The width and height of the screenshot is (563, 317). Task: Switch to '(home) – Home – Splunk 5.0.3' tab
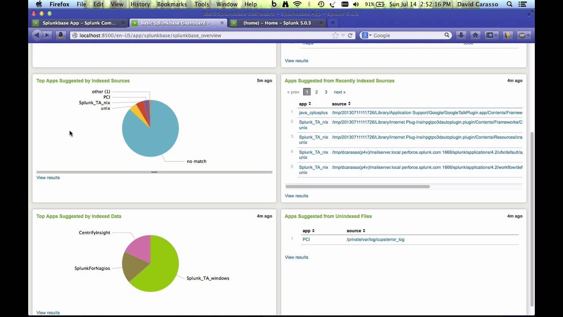(x=277, y=23)
